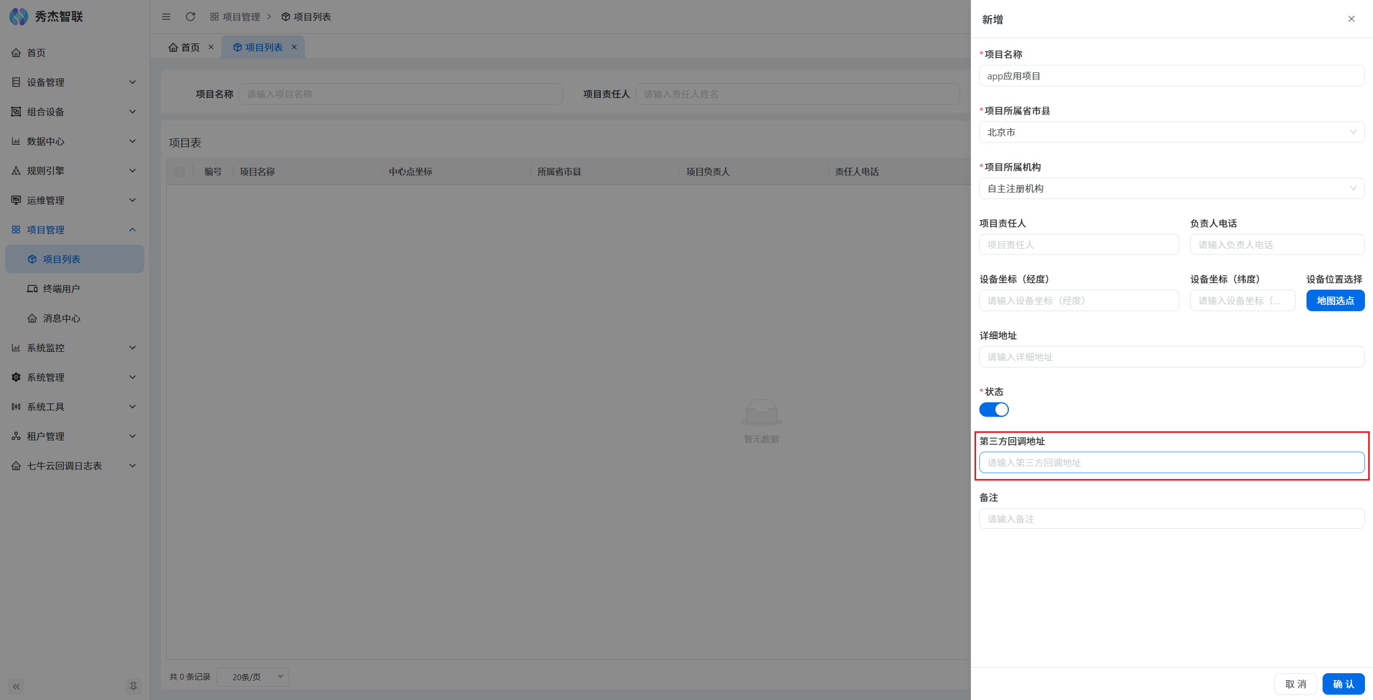The image size is (1373, 700).
Task: Check the select-all checkbox in table header
Action: click(x=180, y=172)
